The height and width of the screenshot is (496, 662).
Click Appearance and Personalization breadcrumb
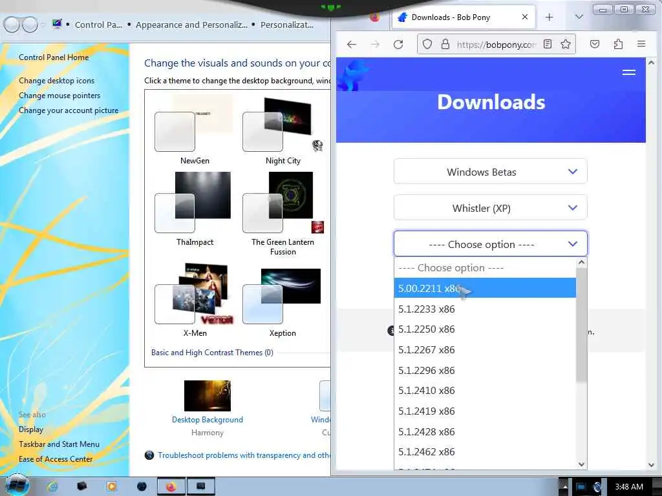click(191, 25)
